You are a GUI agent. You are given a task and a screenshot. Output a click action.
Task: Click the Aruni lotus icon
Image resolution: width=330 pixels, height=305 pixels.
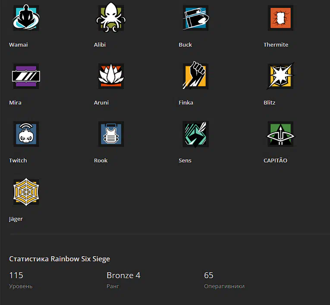(x=111, y=76)
